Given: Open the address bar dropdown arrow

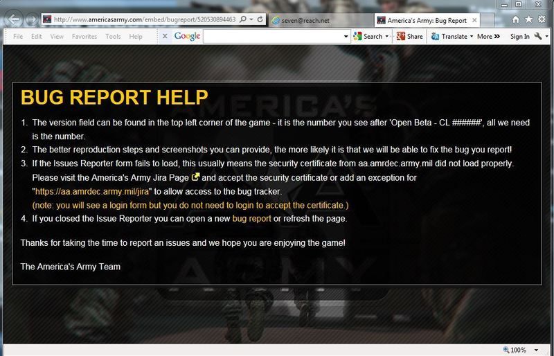Looking at the screenshot, I should (x=251, y=20).
